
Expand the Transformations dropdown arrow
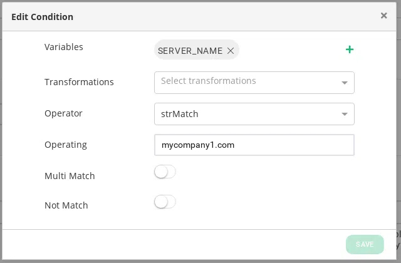pyautogui.click(x=344, y=83)
